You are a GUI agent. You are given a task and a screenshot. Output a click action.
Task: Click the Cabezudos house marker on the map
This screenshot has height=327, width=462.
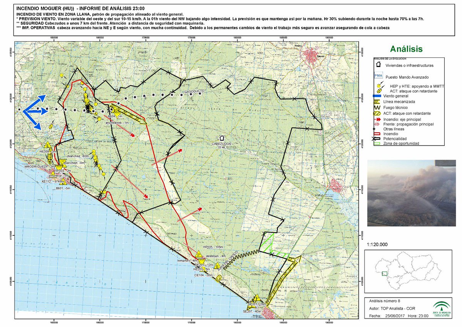pos(222,138)
